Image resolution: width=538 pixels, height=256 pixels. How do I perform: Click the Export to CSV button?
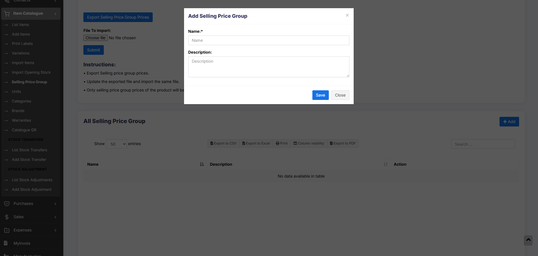point(223,143)
